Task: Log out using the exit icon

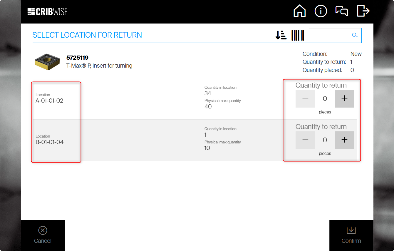Action: coord(363,11)
